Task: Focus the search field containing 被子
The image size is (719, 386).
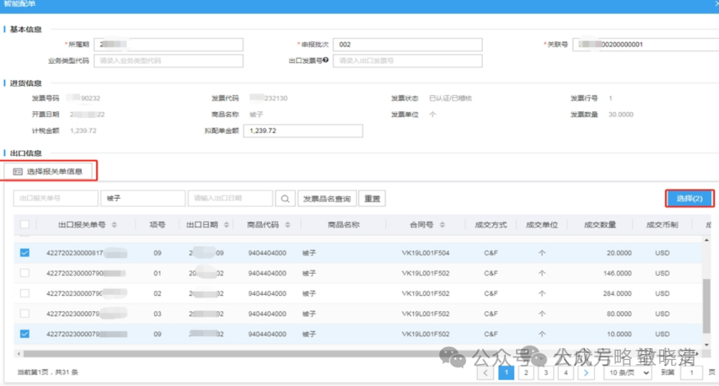Action: click(x=142, y=199)
